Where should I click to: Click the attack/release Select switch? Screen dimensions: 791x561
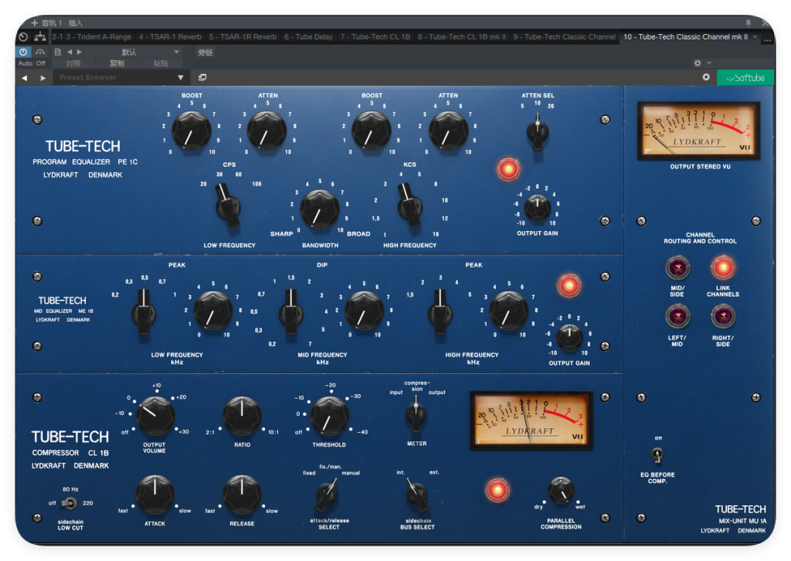[x=328, y=495]
